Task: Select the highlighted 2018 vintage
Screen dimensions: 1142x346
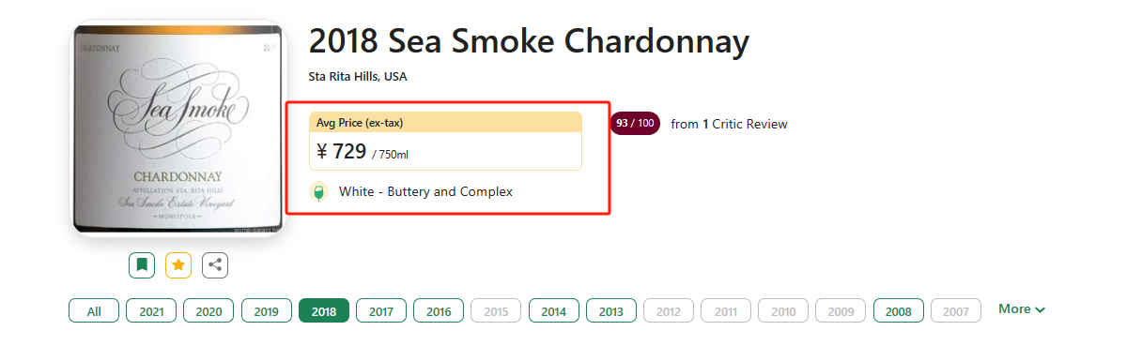Action: coord(324,311)
